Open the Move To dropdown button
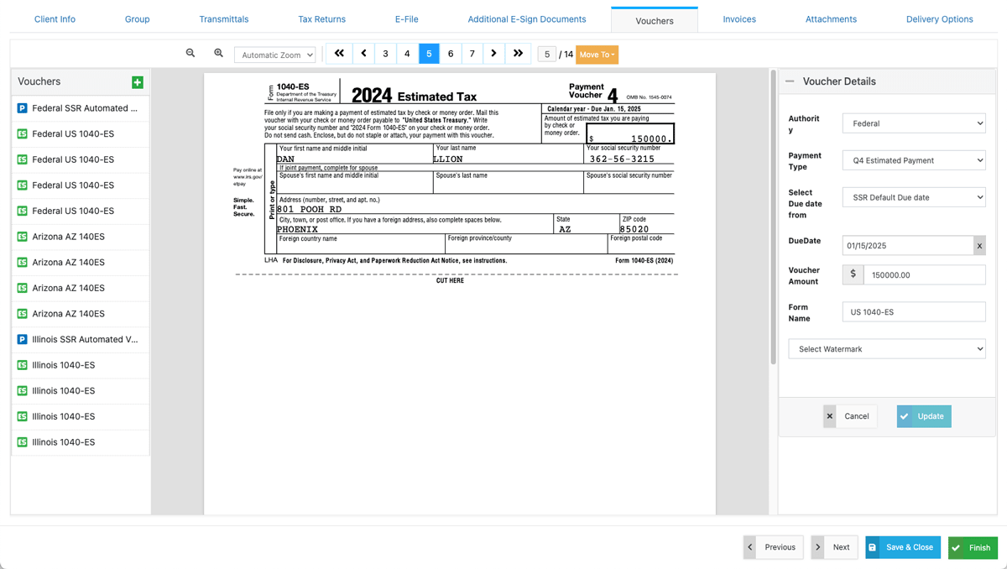Viewport: 1007px width, 569px height. [597, 55]
